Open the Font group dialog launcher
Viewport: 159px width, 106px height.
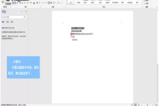pyautogui.click(x=41, y=7)
